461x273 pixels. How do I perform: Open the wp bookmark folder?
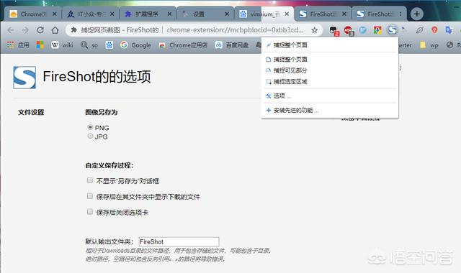pos(429,45)
